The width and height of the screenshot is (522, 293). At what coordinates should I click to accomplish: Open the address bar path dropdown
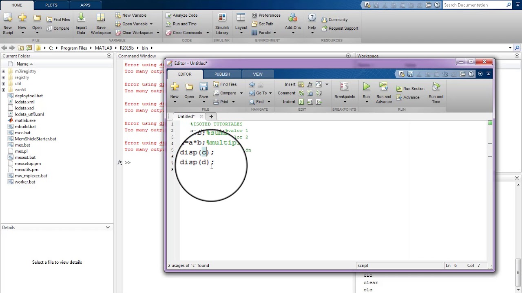510,48
